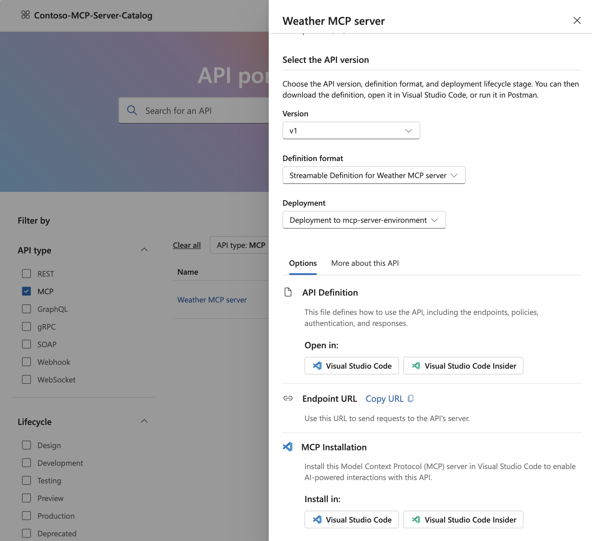Select Visual Studio Code under Open in
Image resolution: width=592 pixels, height=541 pixels.
tap(352, 365)
